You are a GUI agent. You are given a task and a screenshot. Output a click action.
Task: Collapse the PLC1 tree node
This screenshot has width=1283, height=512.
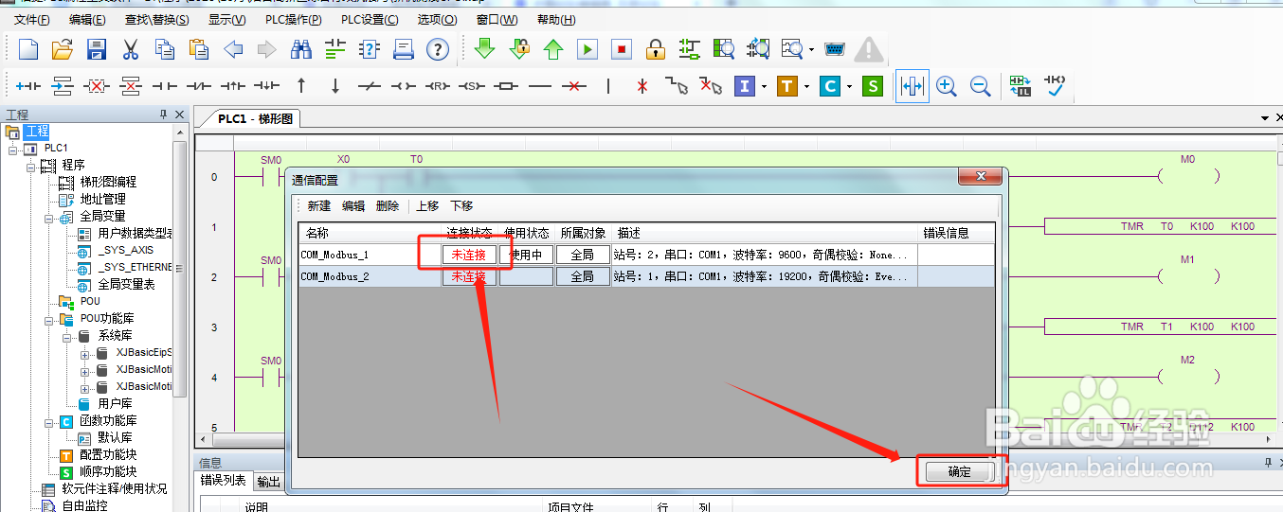pyautogui.click(x=13, y=149)
